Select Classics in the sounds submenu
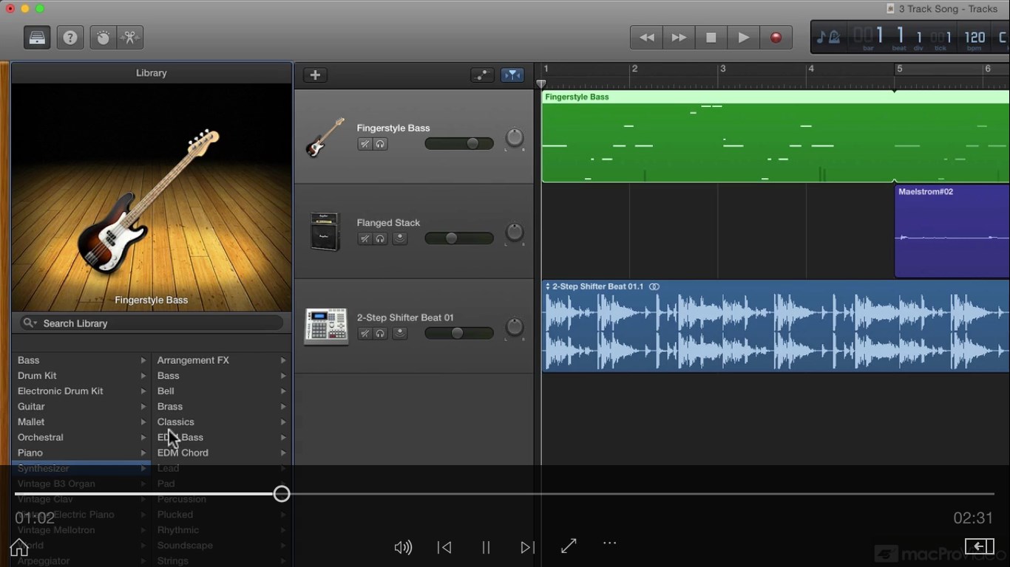1010x567 pixels. pos(176,422)
